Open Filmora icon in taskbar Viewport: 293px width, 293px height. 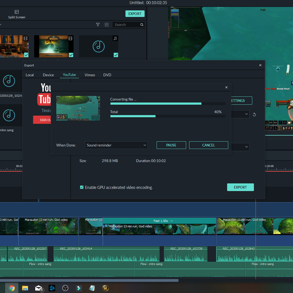78,288
